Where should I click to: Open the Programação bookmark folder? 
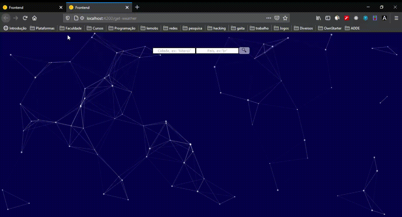pos(122,28)
